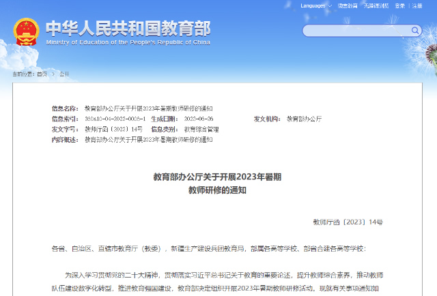Click the headline second line 教师研修的通知
This screenshot has width=437, height=296.
click(217, 190)
